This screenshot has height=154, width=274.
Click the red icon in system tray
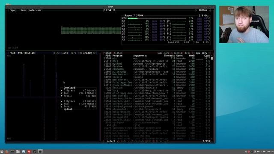249,151
